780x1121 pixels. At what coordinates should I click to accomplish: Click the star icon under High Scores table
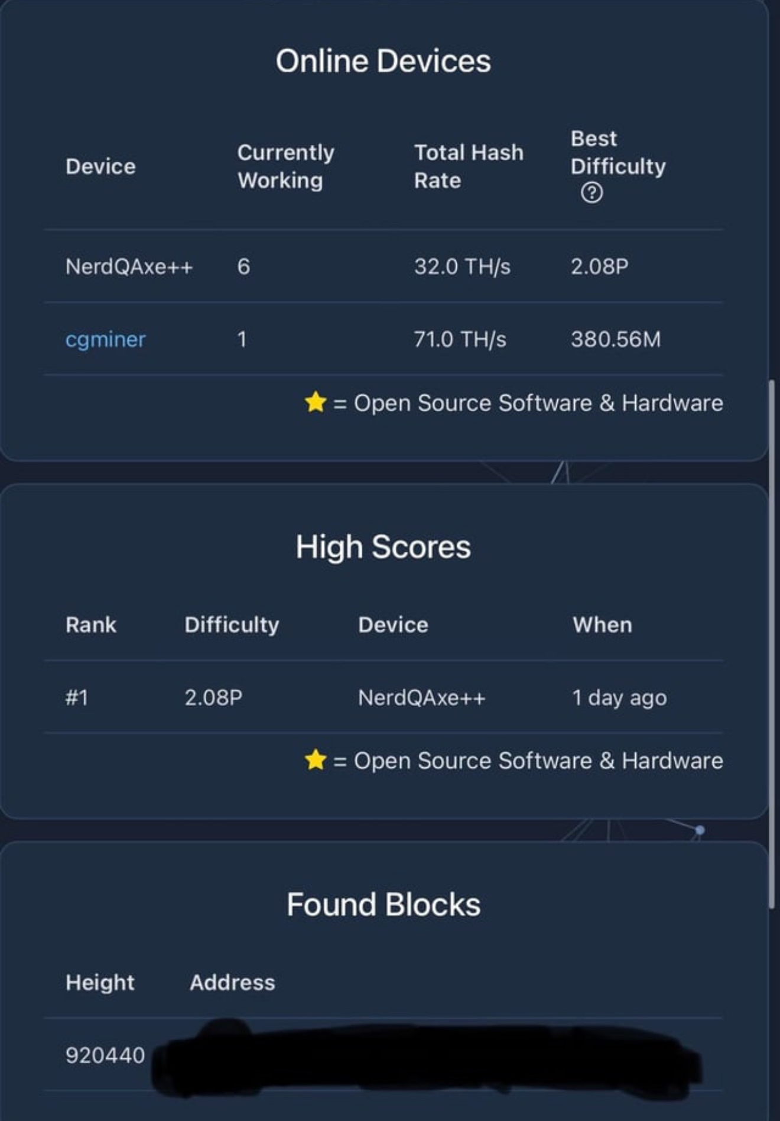click(316, 760)
